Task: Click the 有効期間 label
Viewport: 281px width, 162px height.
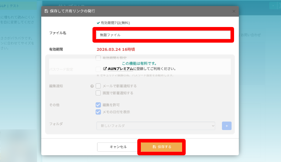Action: pyautogui.click(x=56, y=49)
